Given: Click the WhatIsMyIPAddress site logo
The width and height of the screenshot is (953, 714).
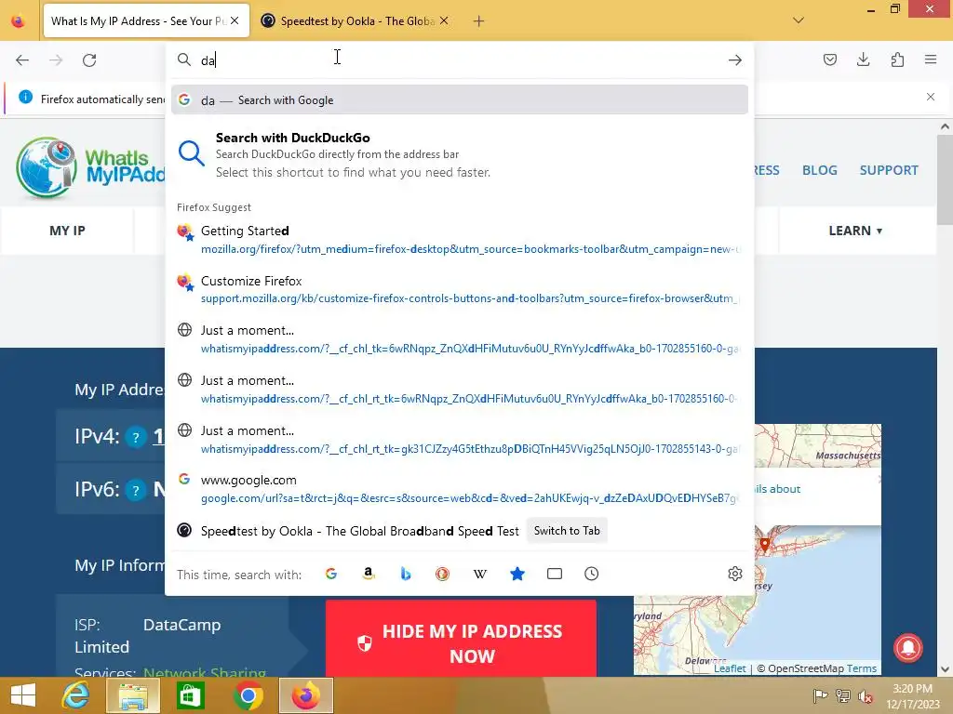Looking at the screenshot, I should tap(90, 167).
